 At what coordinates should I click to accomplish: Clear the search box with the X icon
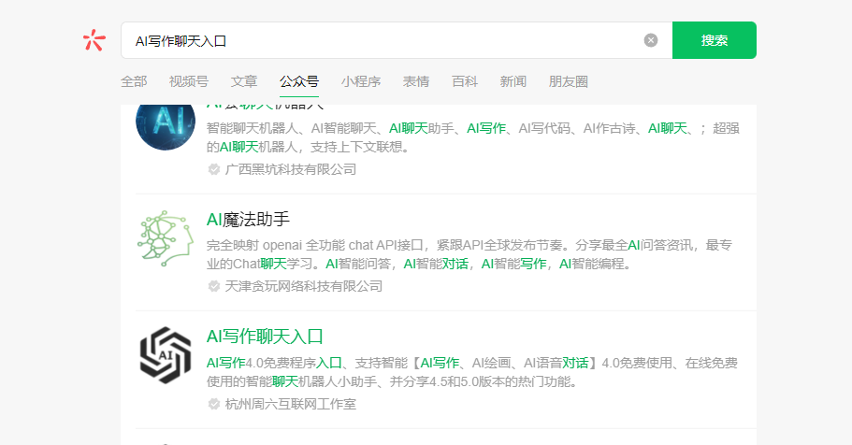tap(650, 40)
